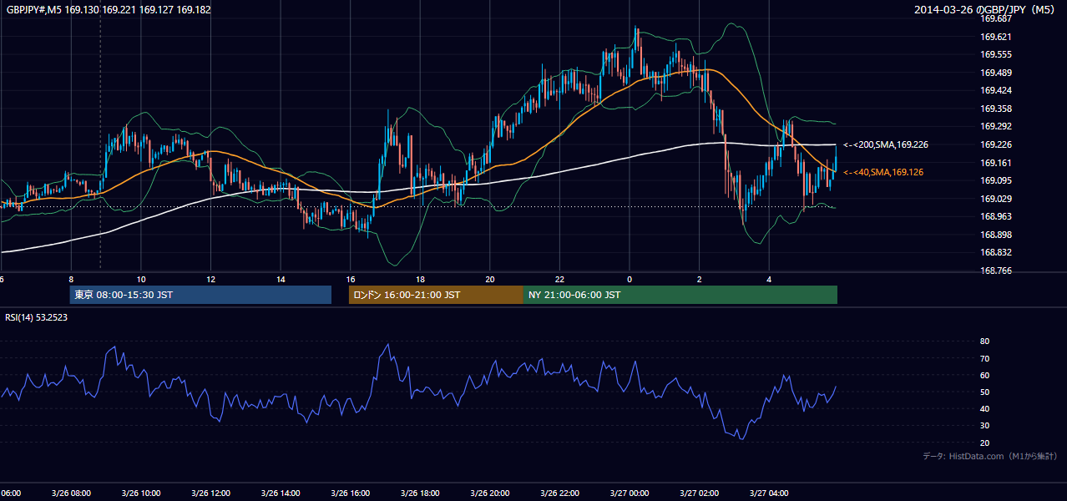Click the 3/27 04:00 time label
1067x501 pixels.
pos(770,493)
